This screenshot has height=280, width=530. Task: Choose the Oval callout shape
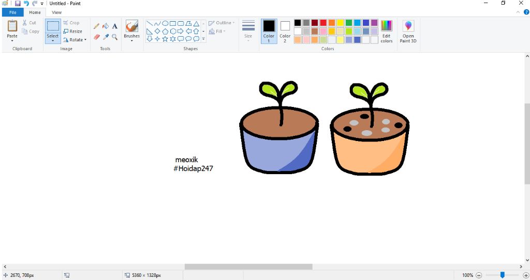pyautogui.click(x=188, y=39)
